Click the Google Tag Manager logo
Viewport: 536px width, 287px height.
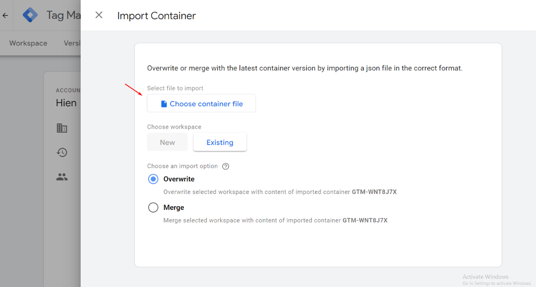click(31, 15)
